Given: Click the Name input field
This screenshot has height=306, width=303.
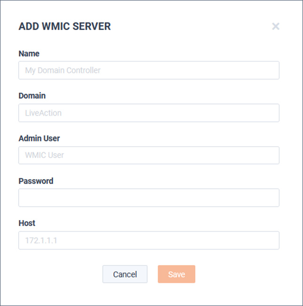Looking at the screenshot, I should click(x=149, y=70).
